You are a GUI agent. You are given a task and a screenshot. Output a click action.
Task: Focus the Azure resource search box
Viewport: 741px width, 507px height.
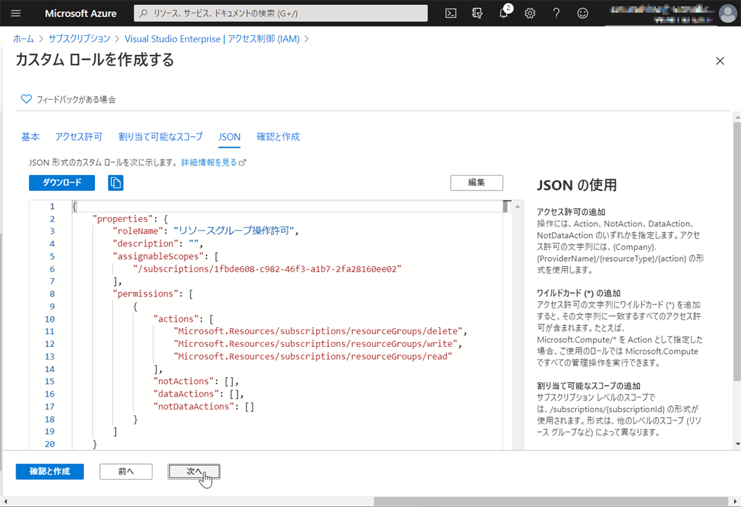pyautogui.click(x=281, y=13)
